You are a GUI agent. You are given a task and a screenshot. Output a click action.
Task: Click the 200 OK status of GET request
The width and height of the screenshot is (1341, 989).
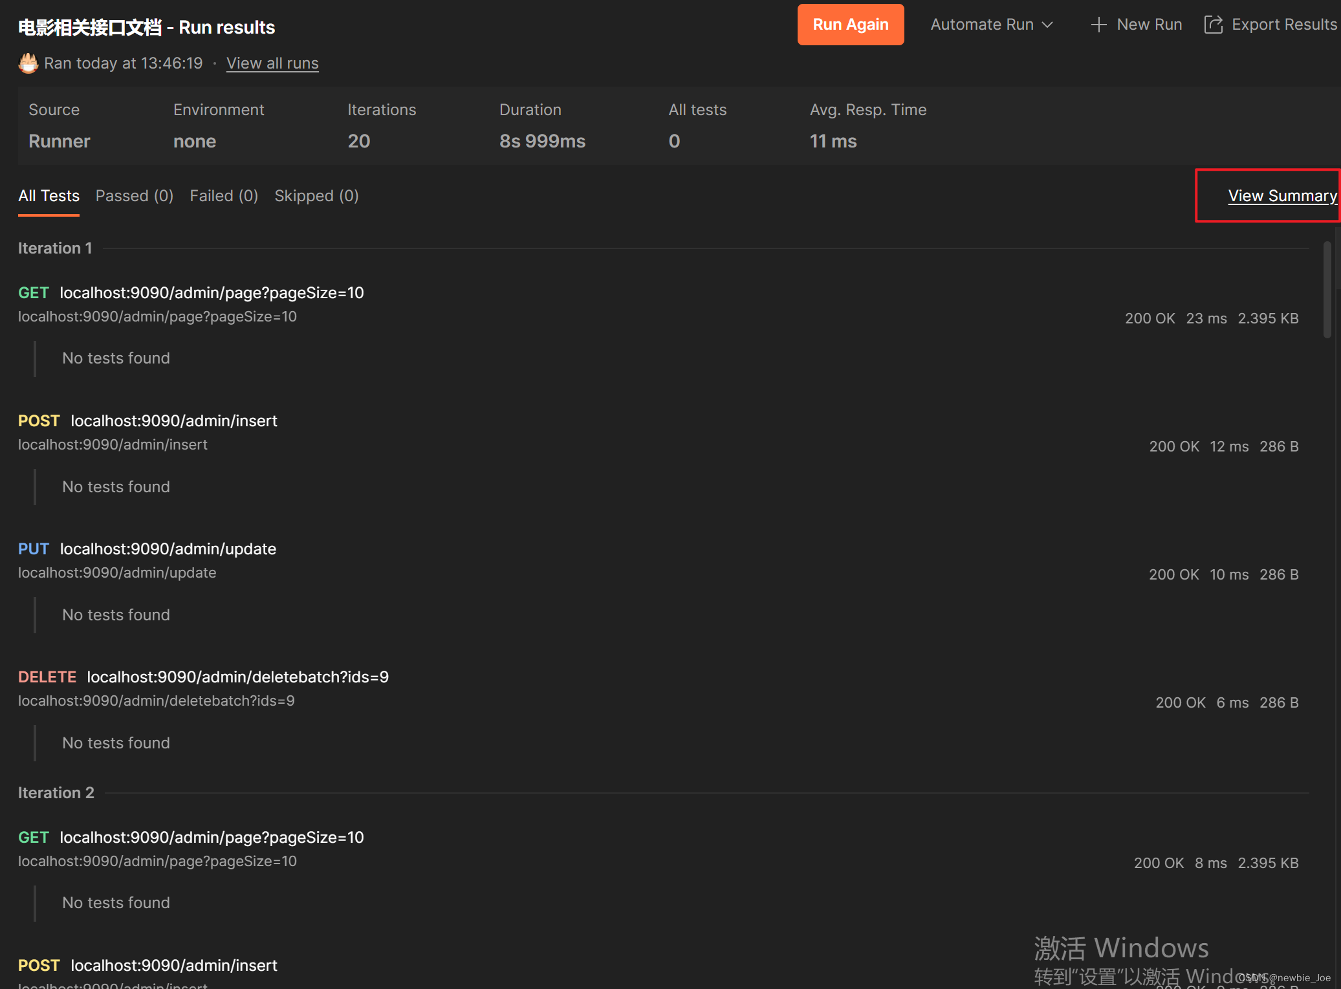click(x=1150, y=318)
